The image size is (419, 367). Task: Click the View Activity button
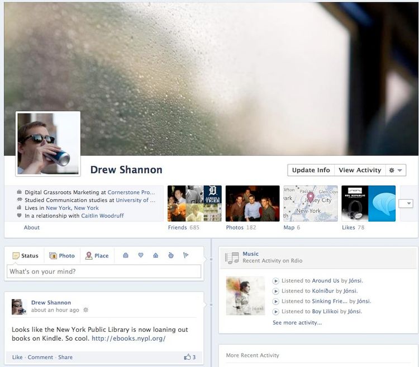tap(360, 170)
